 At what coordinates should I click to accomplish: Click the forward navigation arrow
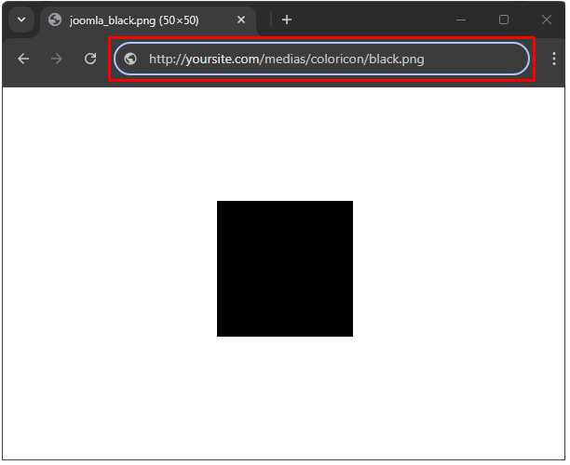click(57, 59)
